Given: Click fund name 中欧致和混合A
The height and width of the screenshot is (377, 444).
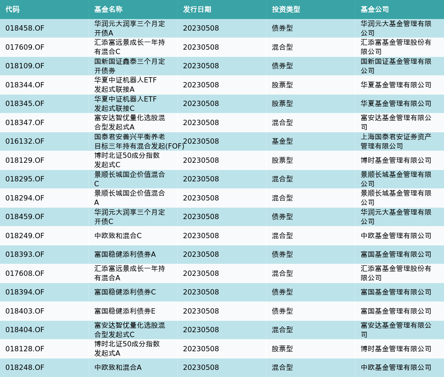Looking at the screenshot, I should tap(118, 367).
